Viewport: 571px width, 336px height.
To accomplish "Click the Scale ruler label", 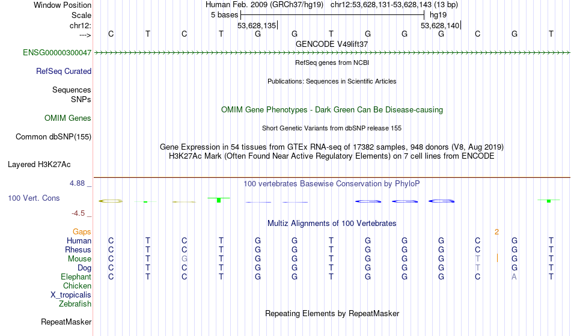I will pyautogui.click(x=81, y=15).
